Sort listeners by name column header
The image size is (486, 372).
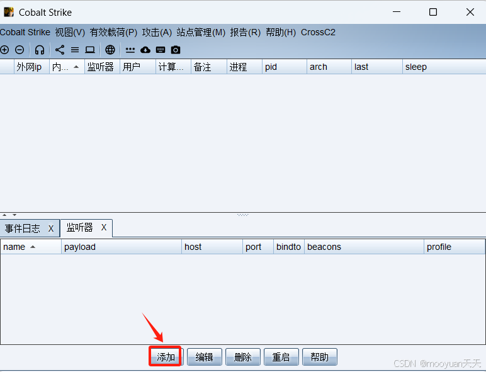31,247
